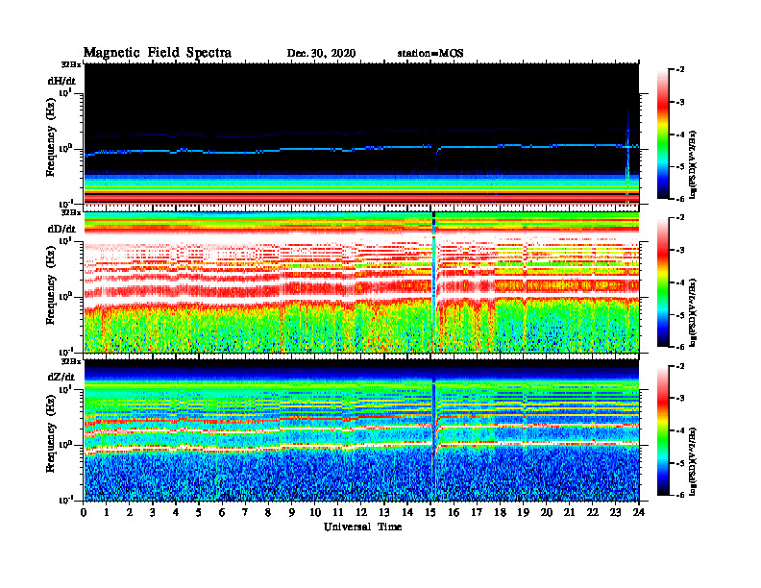This screenshot has width=761, height=588.
Task: Click hour "15" on the time axis
Action: [x=430, y=512]
